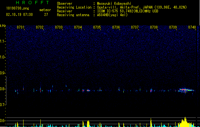Click the Observer label
This screenshot has height=127, width=200.
click(x=65, y=3)
